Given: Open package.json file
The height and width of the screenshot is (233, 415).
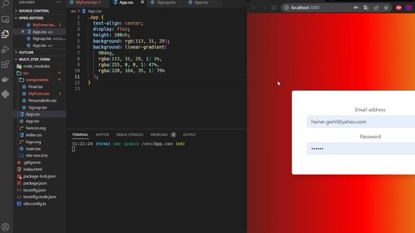Looking at the screenshot, I should (x=35, y=183).
